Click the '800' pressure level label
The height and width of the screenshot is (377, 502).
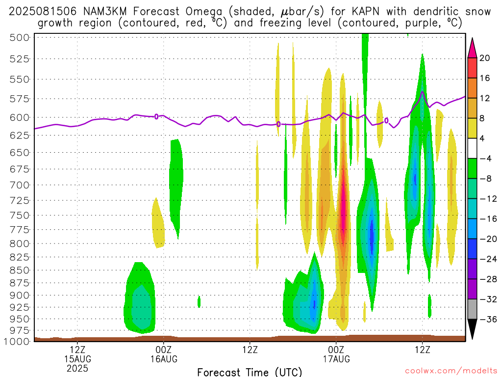(20, 243)
